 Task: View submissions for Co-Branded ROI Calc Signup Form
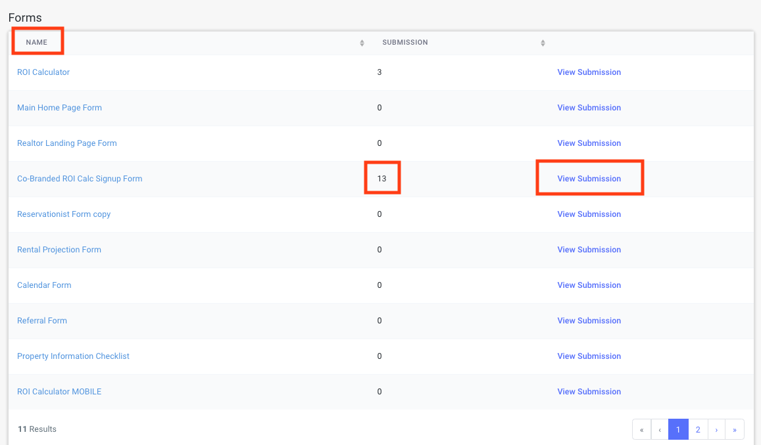click(589, 179)
